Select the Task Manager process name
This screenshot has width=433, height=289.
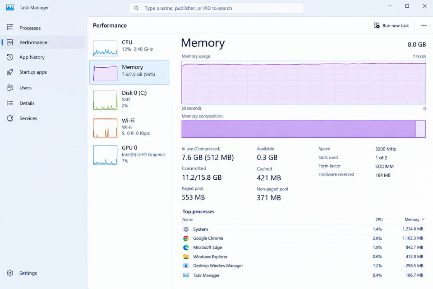click(x=206, y=275)
